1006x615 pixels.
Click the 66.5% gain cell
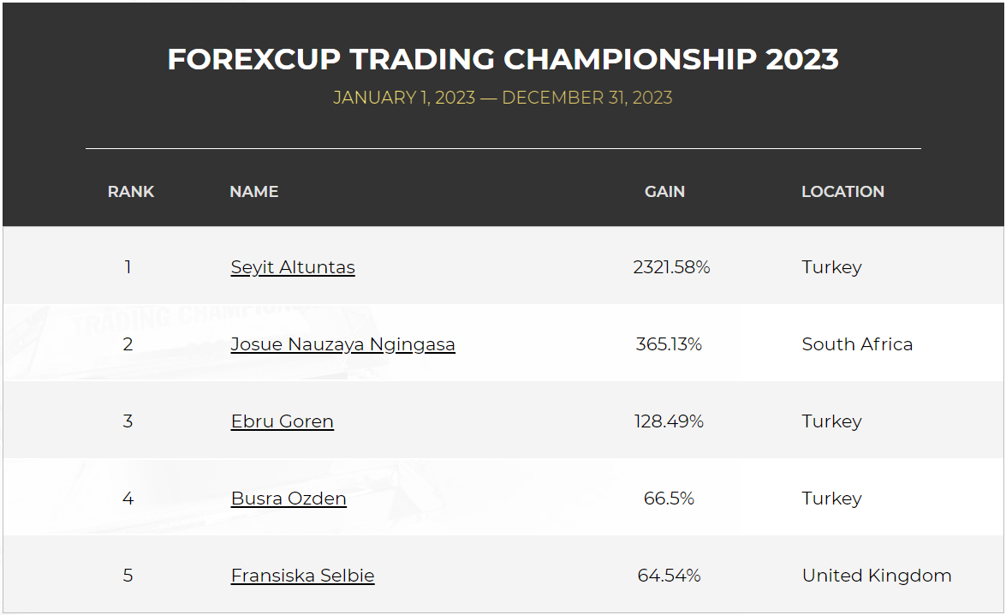pos(669,499)
